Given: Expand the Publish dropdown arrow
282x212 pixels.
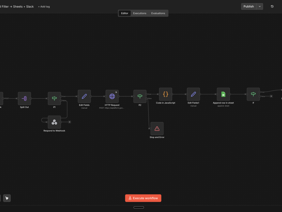Looking at the screenshot, I should [x=260, y=7].
